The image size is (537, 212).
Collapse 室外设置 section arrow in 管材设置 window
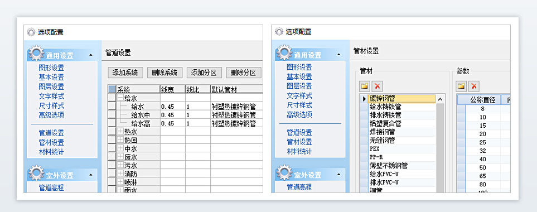[338, 175]
